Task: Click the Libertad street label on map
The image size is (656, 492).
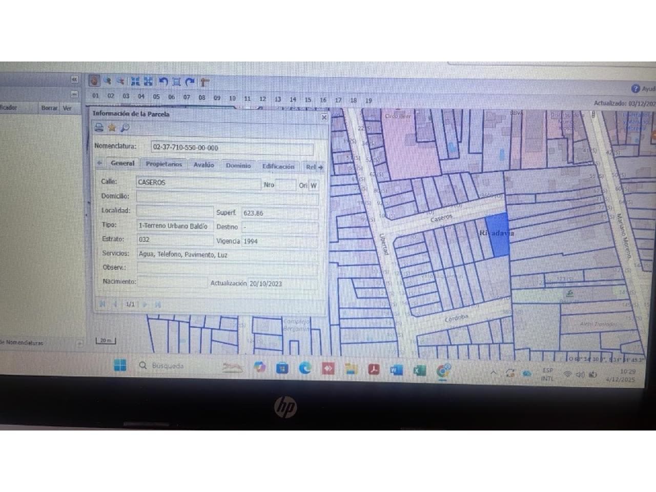Action: [x=384, y=244]
